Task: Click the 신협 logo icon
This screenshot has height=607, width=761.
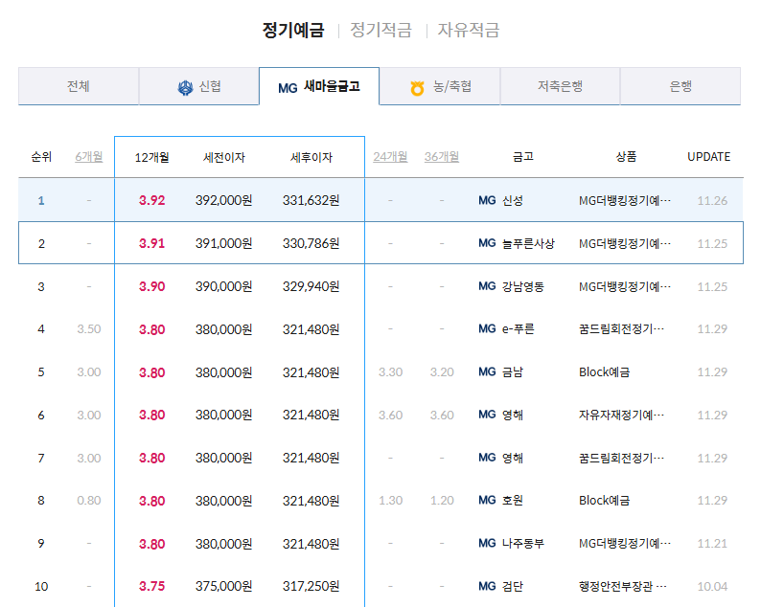Action: pos(185,87)
